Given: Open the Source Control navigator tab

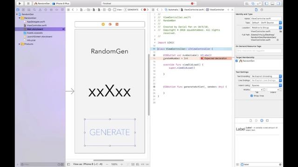Looking at the screenshot, I should tap(23, 10).
